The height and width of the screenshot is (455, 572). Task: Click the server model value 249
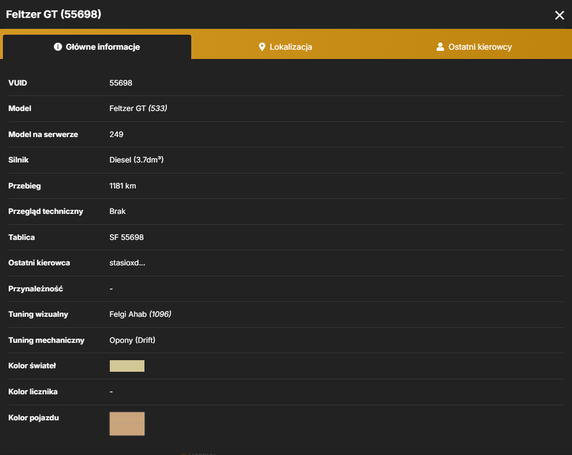pyautogui.click(x=116, y=134)
